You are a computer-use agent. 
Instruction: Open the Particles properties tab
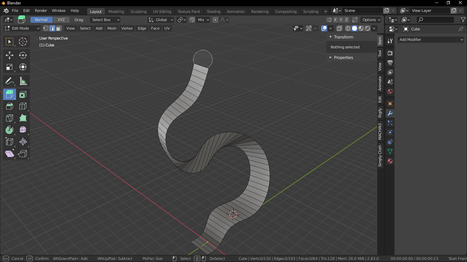[x=390, y=123]
